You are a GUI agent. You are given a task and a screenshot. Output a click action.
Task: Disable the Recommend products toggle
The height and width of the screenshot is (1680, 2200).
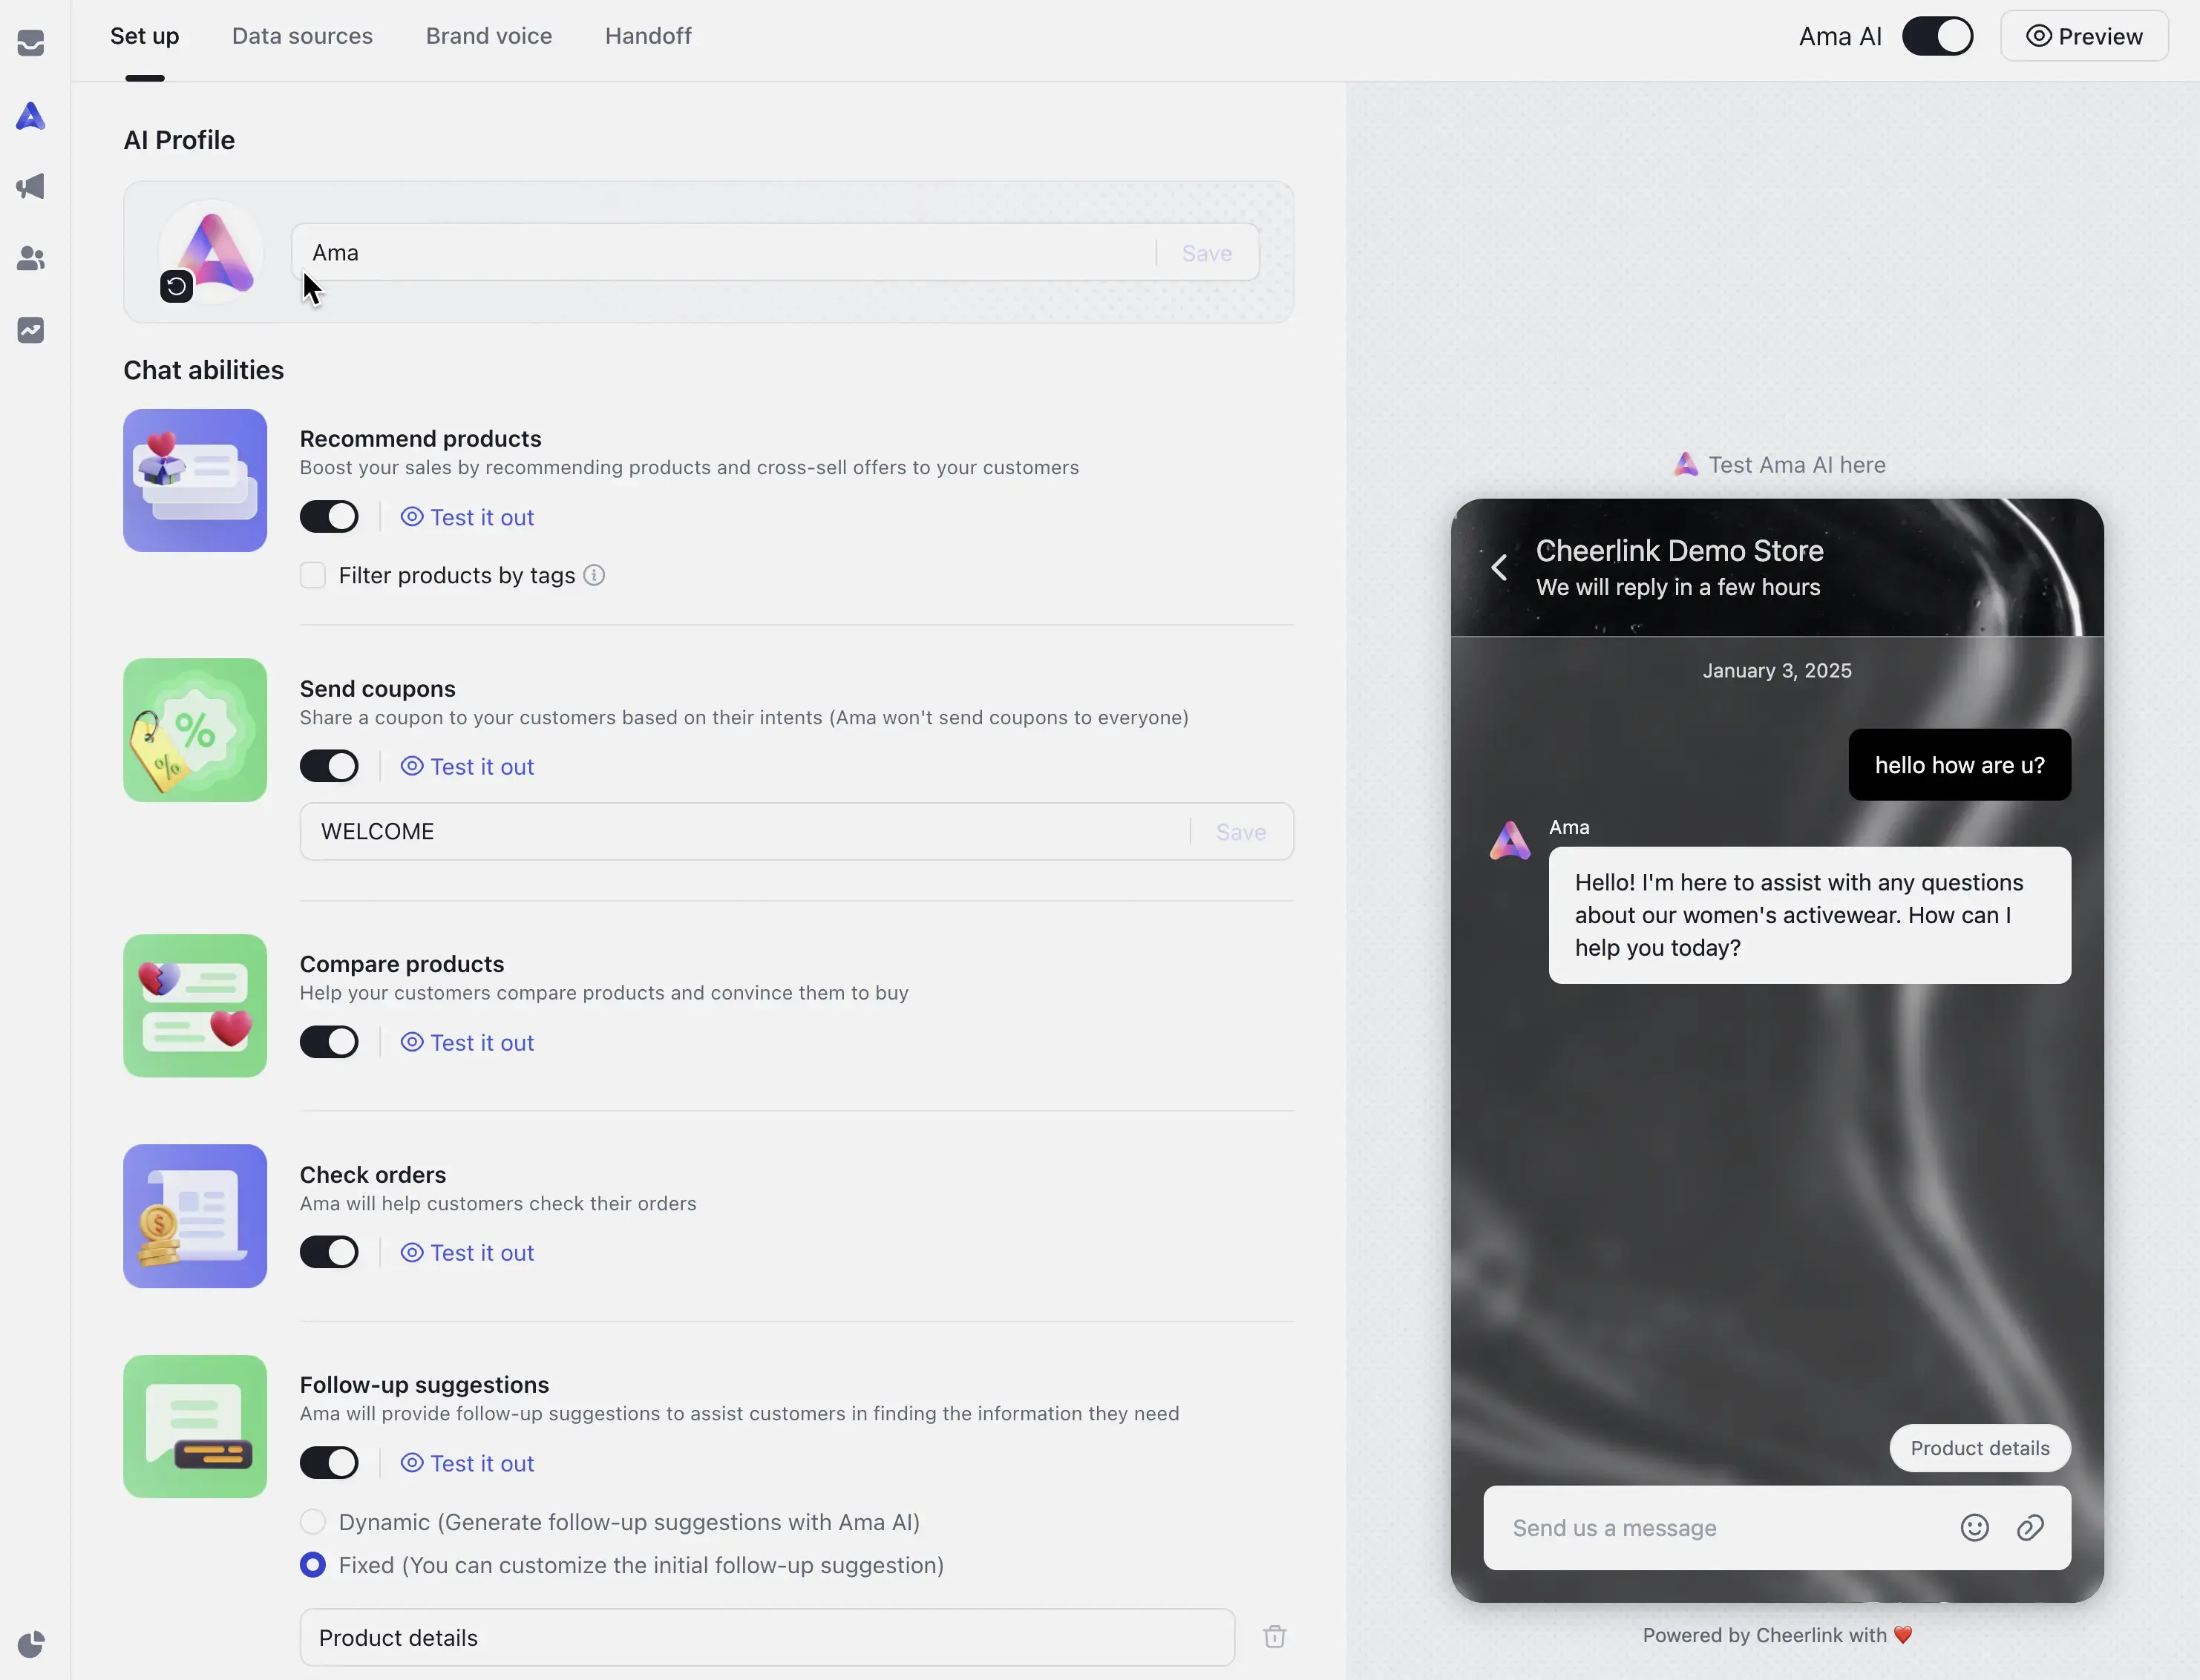[x=330, y=516]
